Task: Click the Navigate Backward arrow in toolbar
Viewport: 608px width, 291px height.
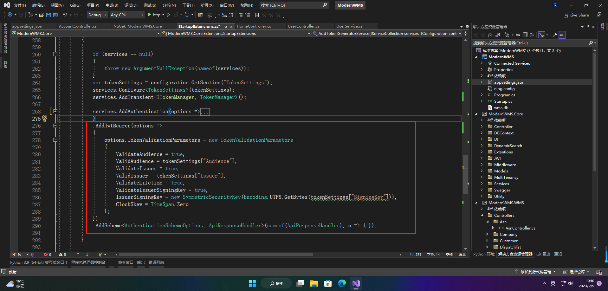Action: point(10,15)
